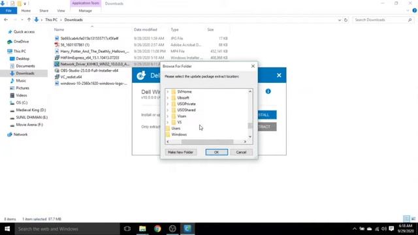Open Documents in navigation pane

[x=25, y=66]
